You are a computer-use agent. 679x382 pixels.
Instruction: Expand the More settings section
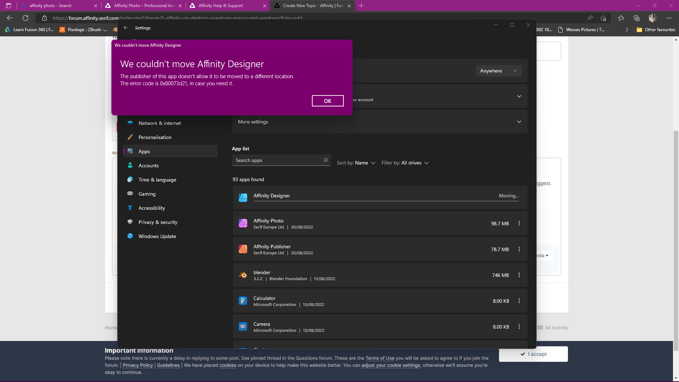(x=380, y=122)
